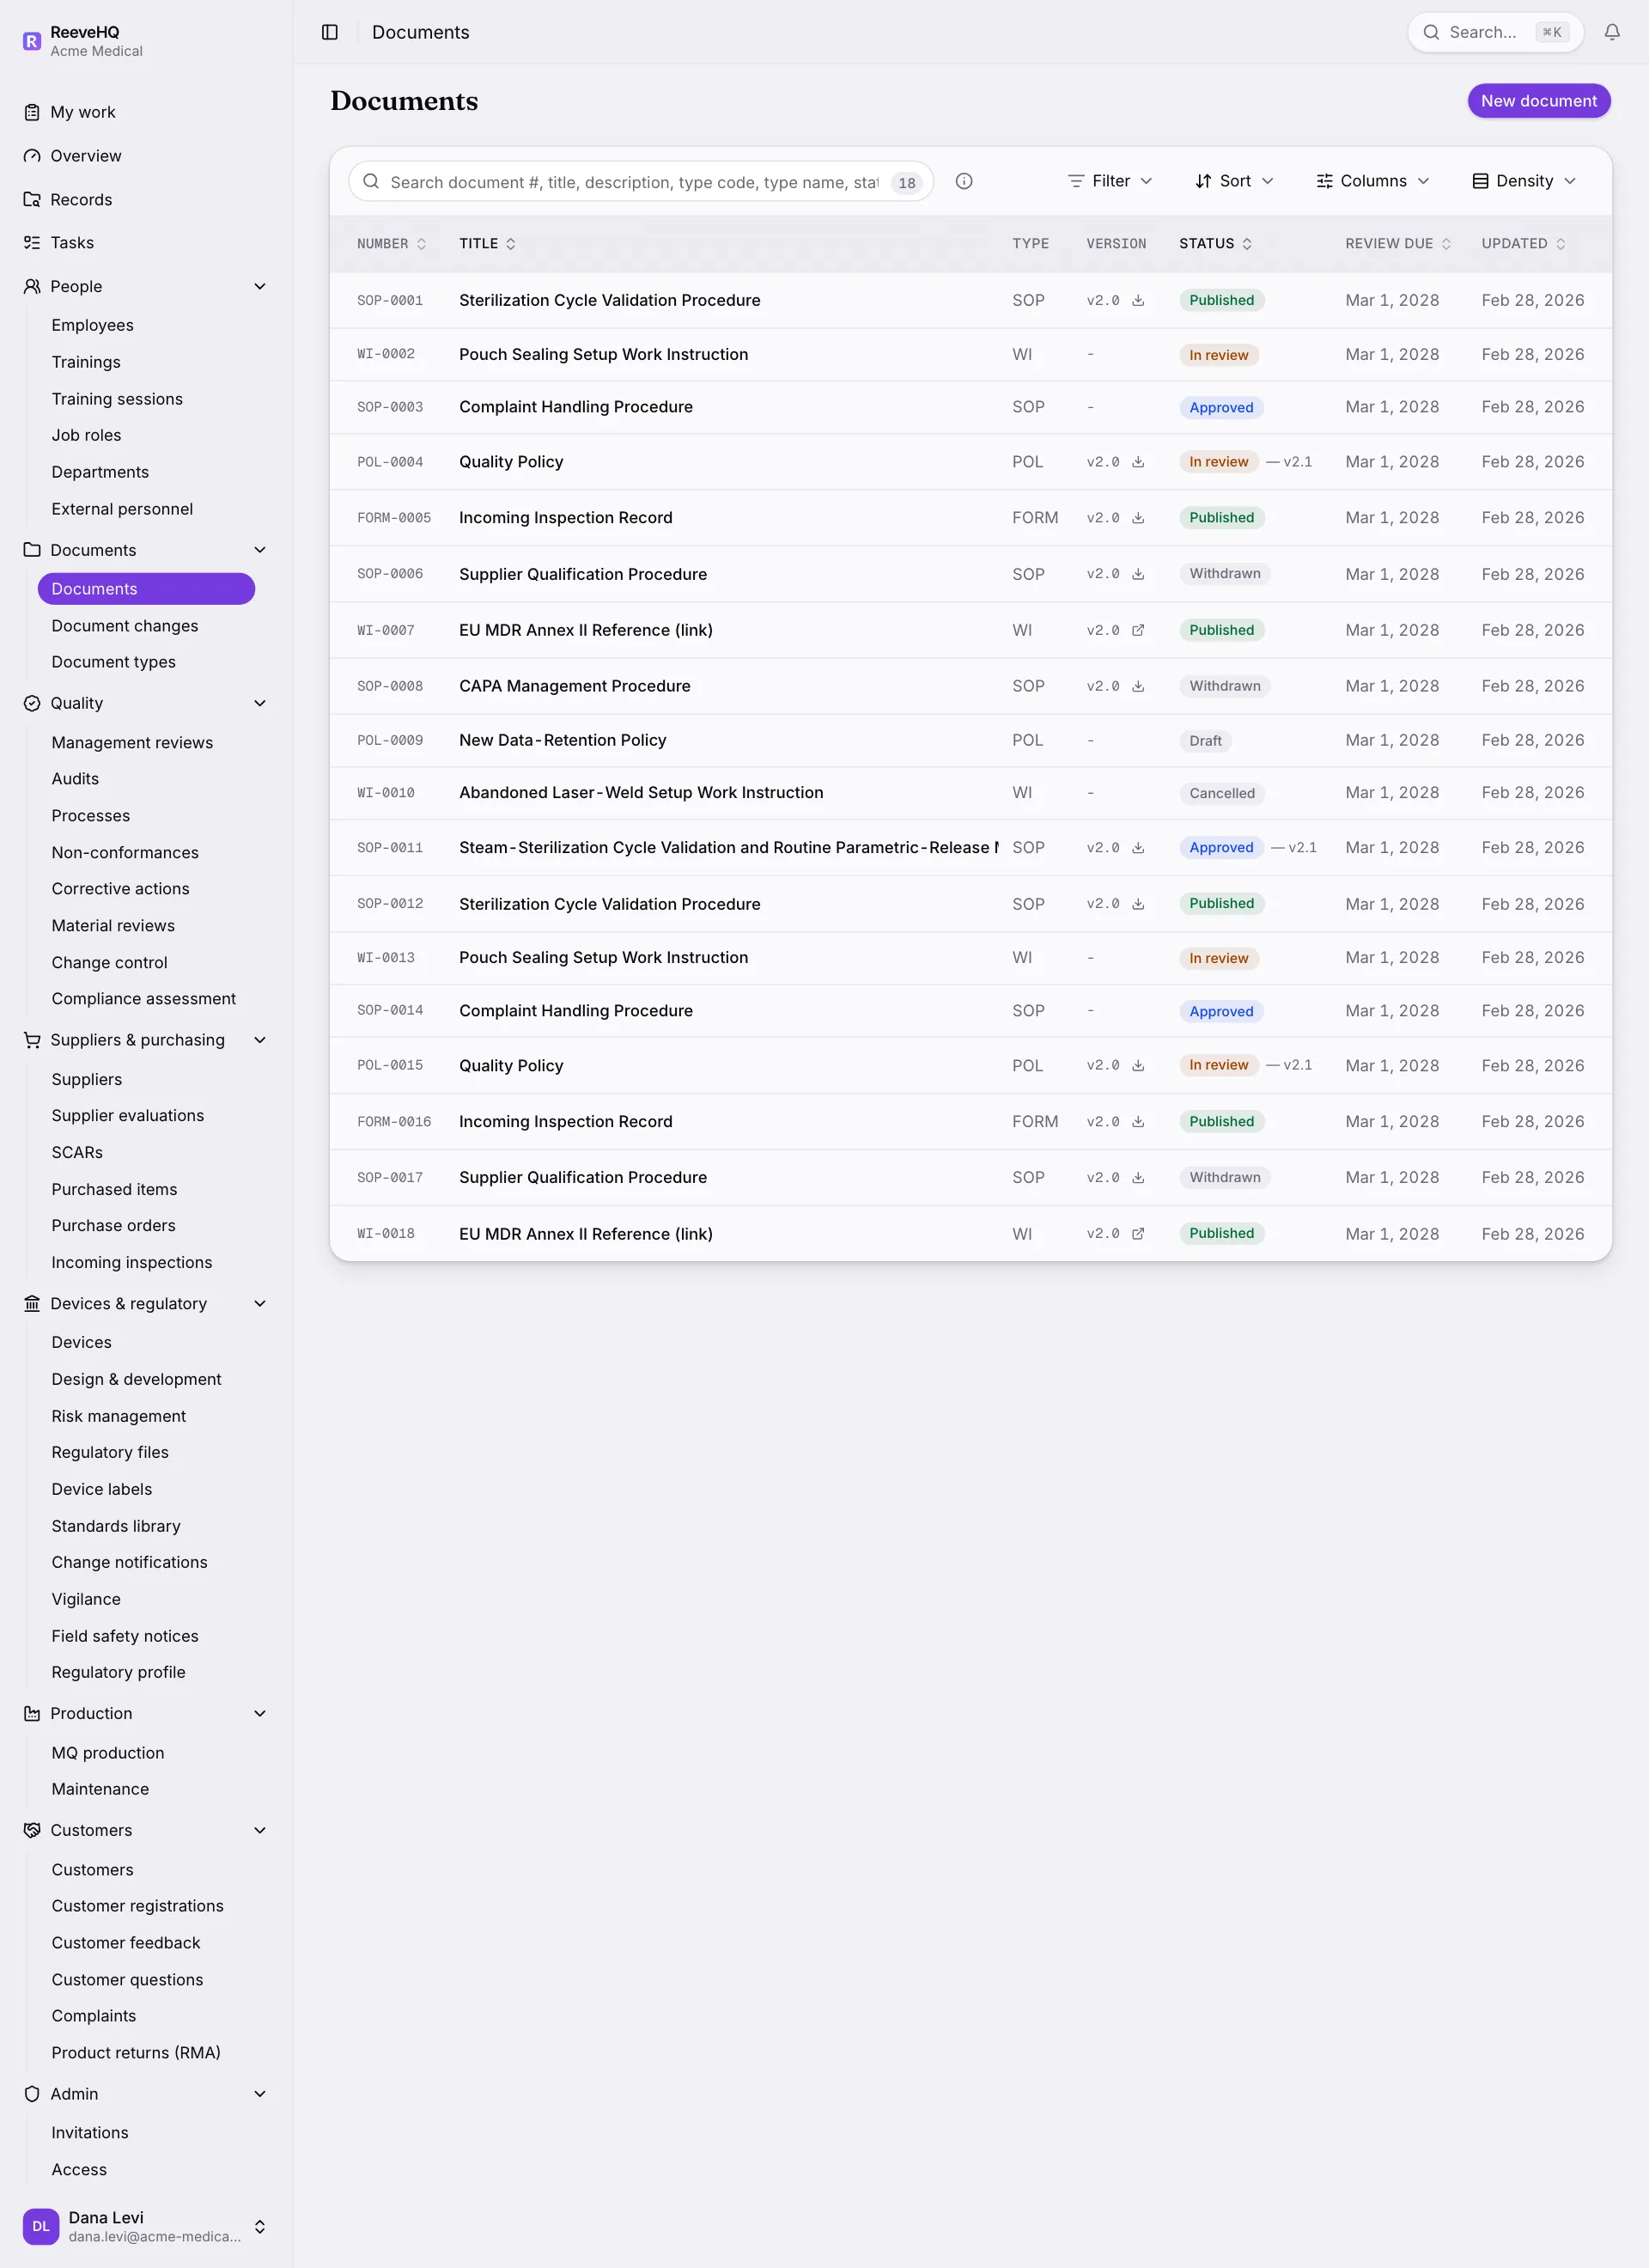Sort by the Title column
The width and height of the screenshot is (1649, 2268).
tap(487, 244)
